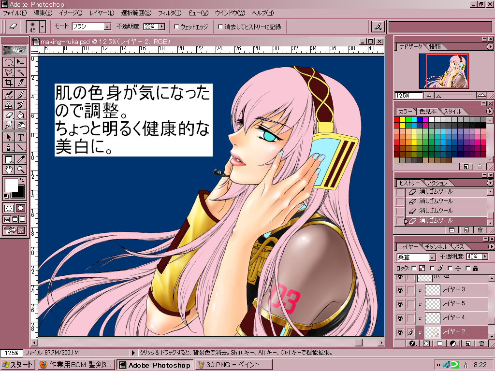This screenshot has height=371, width=495.
Task: Open the layer opacity slider arrow at 40%
Action: coord(485,257)
